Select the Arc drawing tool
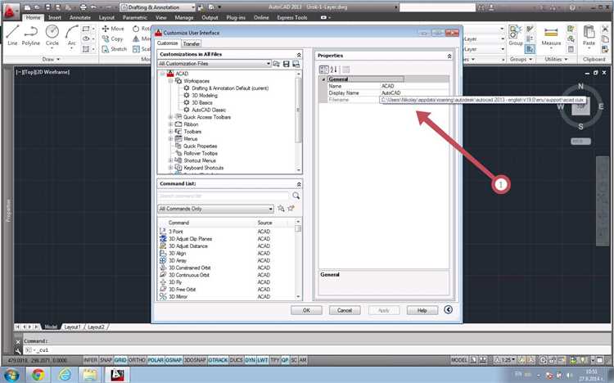 (72, 35)
